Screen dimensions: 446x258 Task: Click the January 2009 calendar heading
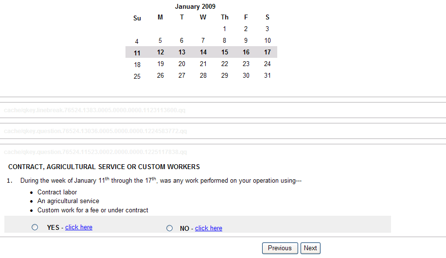(195, 7)
